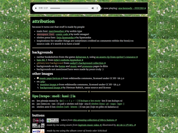The width and height of the screenshot is (178, 133).
Task: Open sitelen seli kiwen link
Action: click(x=68, y=107)
